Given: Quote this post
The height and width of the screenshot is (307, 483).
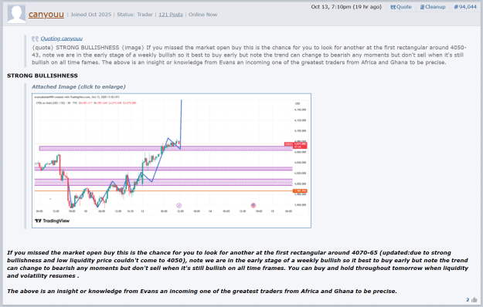Looking at the screenshot, I should (x=401, y=7).
